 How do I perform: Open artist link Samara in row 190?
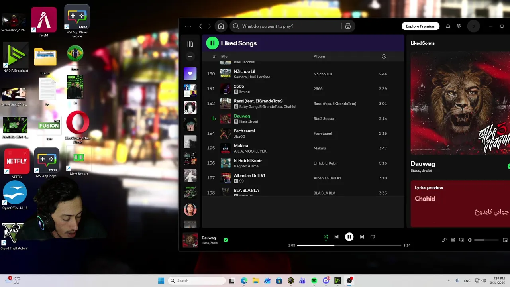coord(240,77)
